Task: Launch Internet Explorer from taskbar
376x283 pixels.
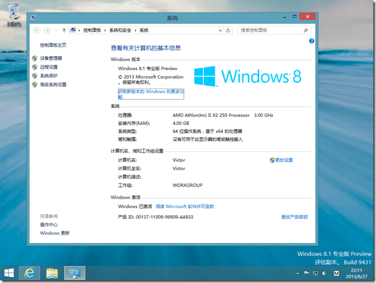Action: 30,273
